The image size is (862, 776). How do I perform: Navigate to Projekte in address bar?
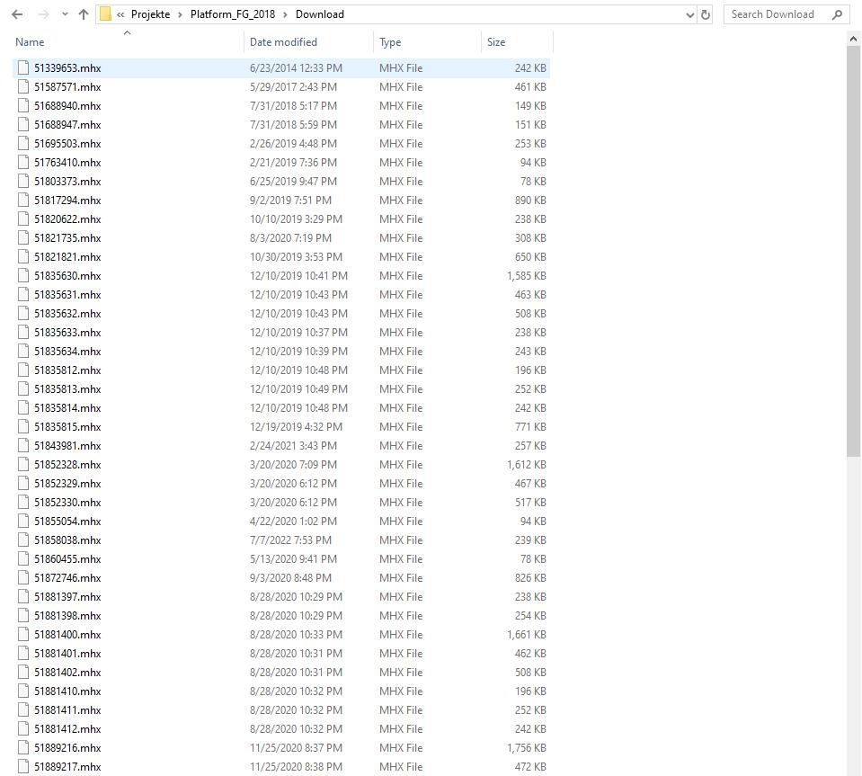tap(150, 14)
